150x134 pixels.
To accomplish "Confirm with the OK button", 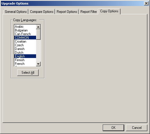I will 113,128.
